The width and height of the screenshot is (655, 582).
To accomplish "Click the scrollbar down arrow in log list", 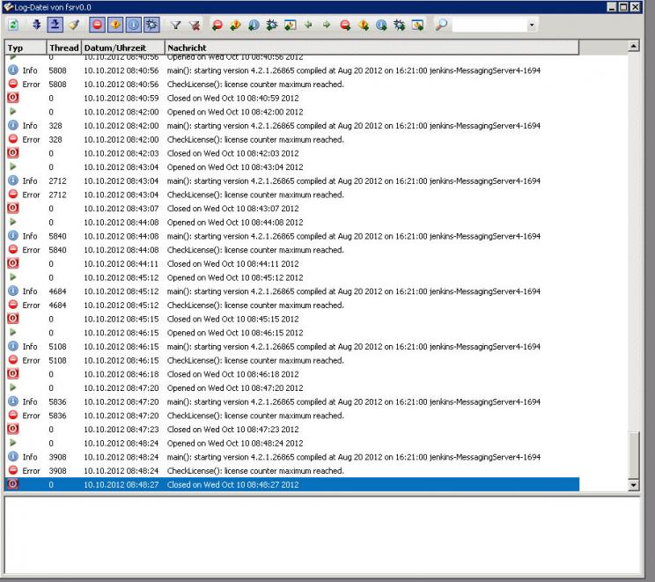I will (634, 485).
